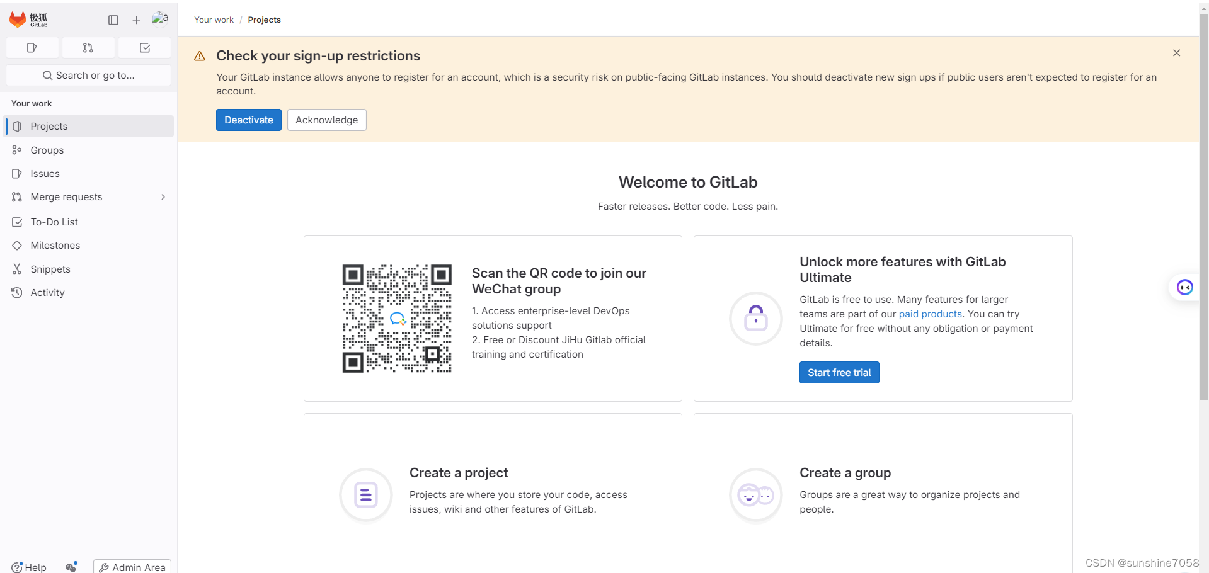The height and width of the screenshot is (573, 1209).
Task: Click the Groups sidebar icon
Action: 17,150
